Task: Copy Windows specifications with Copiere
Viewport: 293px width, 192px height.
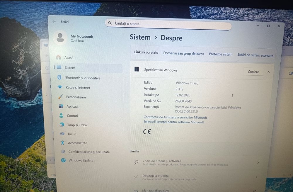Action: pyautogui.click(x=253, y=72)
